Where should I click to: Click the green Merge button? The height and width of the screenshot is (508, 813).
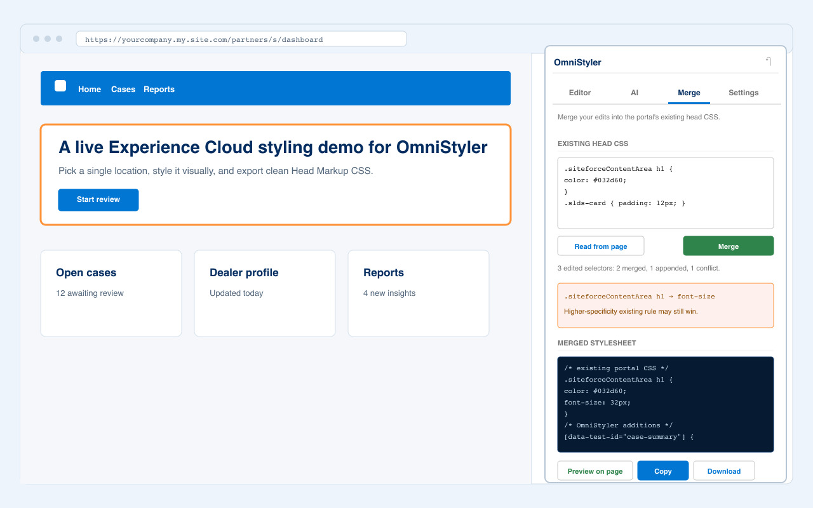(x=729, y=246)
